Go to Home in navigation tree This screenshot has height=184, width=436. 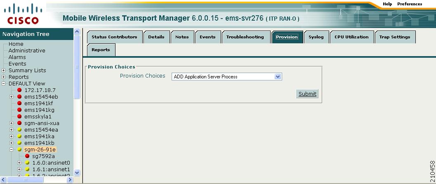click(16, 44)
